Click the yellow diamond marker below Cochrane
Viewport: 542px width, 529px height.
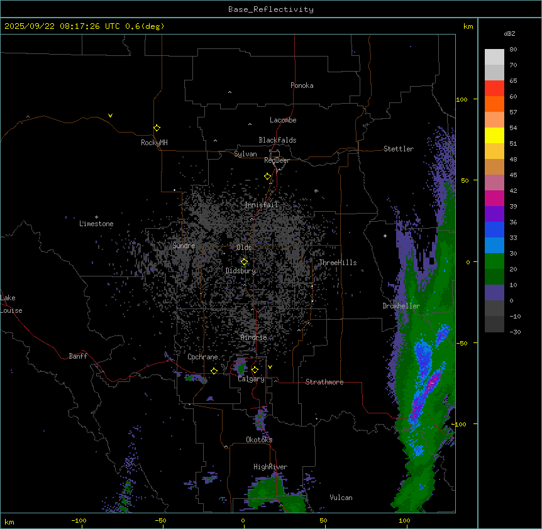click(214, 371)
